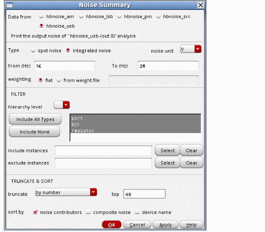Select from weight file weighting
This screenshot has height=232, width=265.
59,80
